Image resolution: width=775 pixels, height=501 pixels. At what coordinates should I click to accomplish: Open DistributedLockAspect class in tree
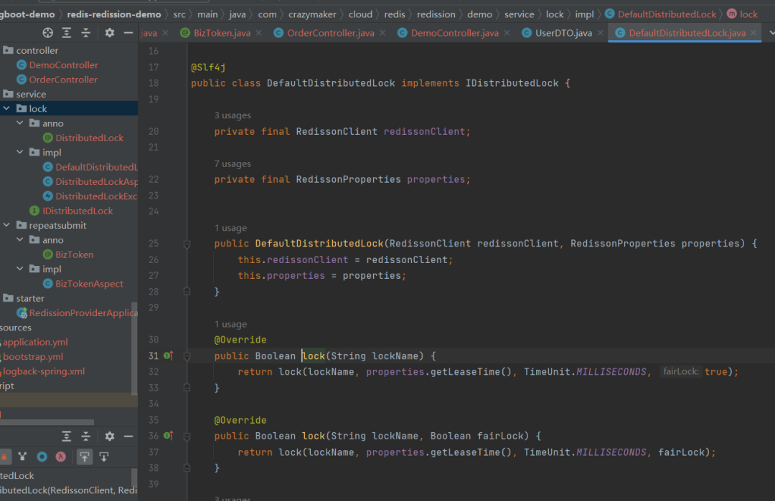coord(91,181)
